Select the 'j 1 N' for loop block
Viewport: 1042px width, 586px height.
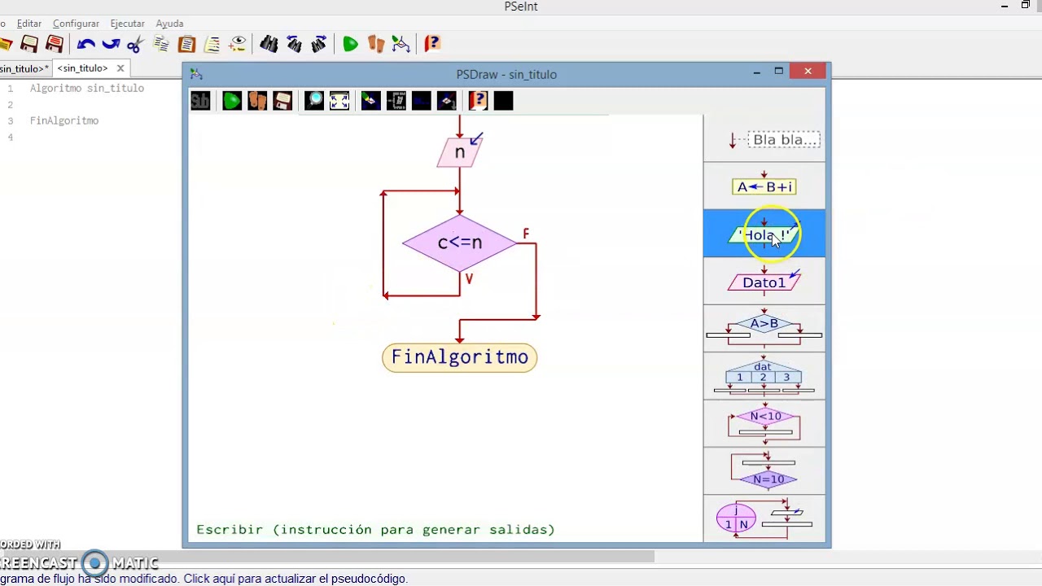click(764, 518)
